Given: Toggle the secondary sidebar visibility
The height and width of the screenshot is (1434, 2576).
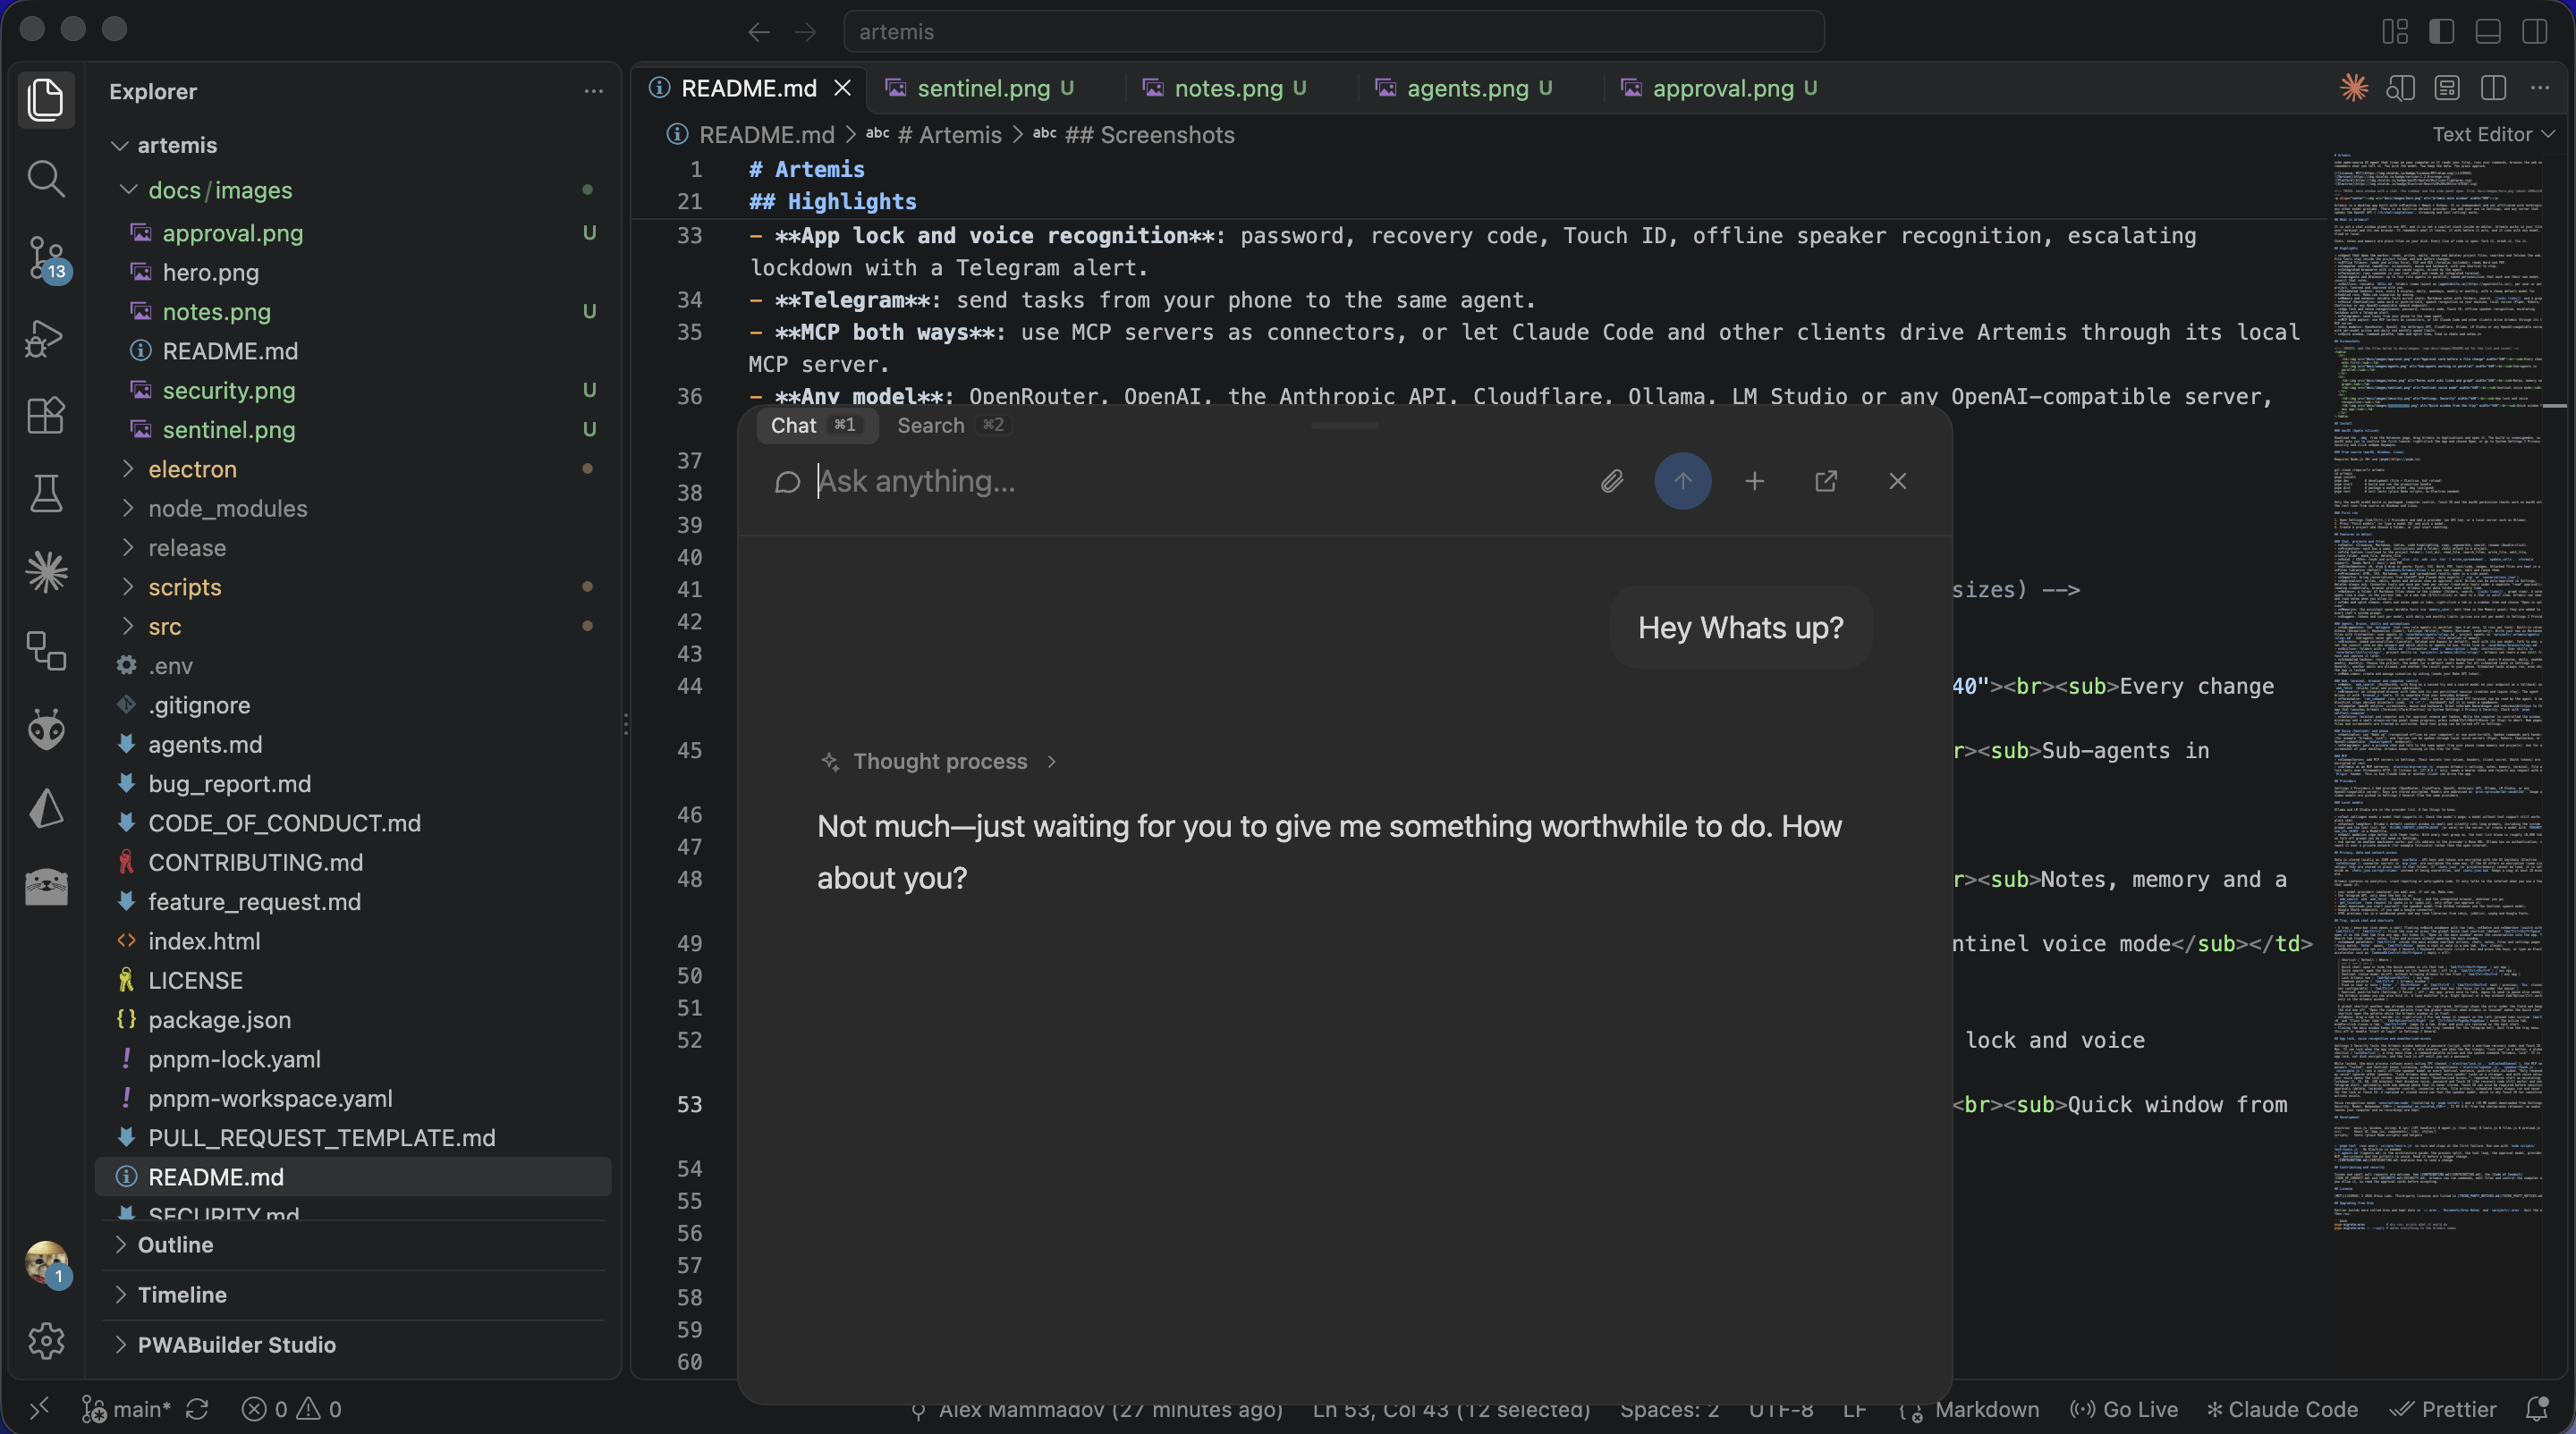Looking at the screenshot, I should pos(2534,31).
